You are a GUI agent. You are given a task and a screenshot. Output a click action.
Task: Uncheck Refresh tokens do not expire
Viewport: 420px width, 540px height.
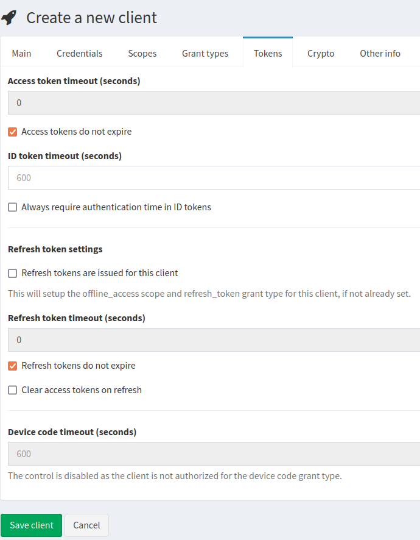click(12, 365)
